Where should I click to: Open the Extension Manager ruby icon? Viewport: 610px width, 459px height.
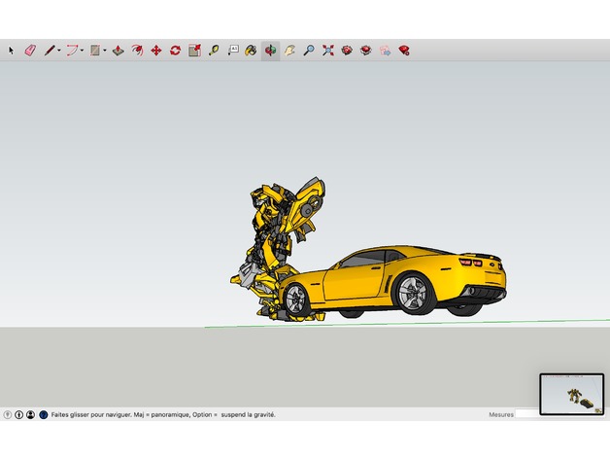(404, 51)
